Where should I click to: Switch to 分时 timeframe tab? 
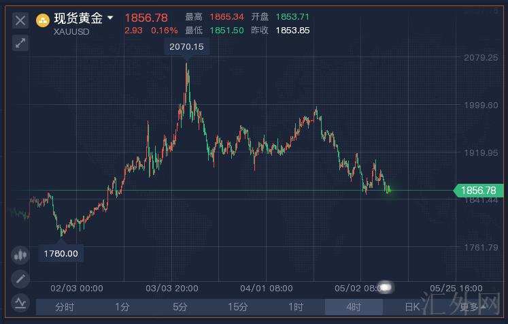coord(65,307)
